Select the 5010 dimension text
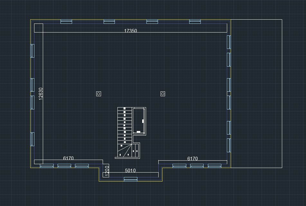Image resolution: width=306 pixels, height=206 pixels. (130, 171)
